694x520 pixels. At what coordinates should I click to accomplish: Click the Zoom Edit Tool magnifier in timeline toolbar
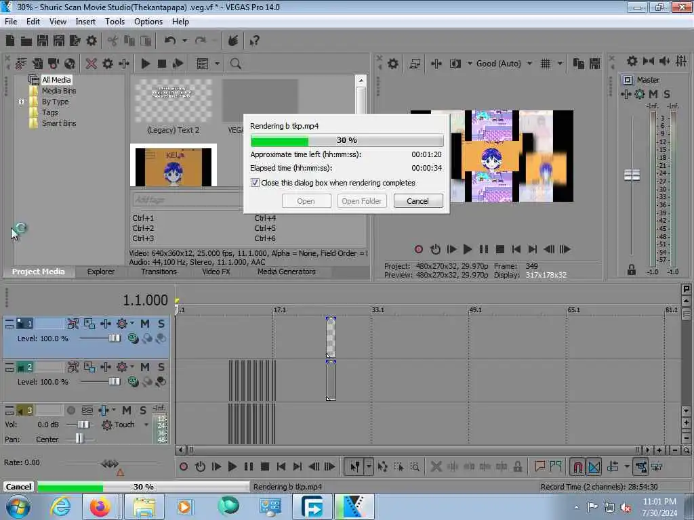415,467
